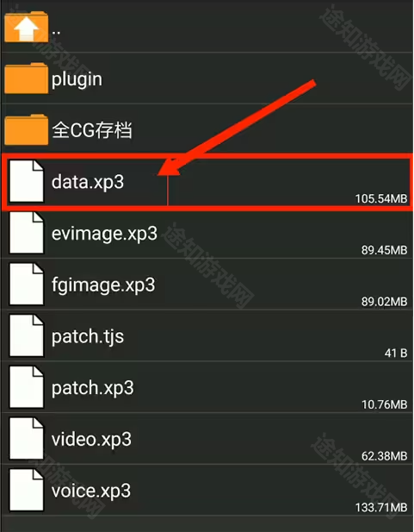This screenshot has width=414, height=532.
Task: Click the patch.tjs file icon
Action: pyautogui.click(x=27, y=336)
